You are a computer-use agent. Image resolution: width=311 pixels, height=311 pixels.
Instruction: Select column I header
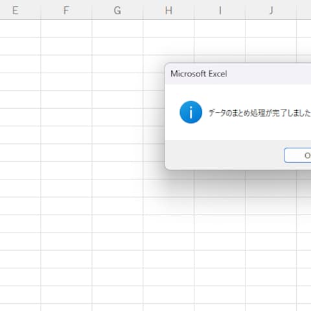coord(220,10)
